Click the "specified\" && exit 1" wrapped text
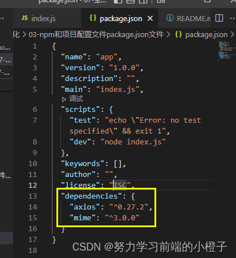 pos(118,131)
